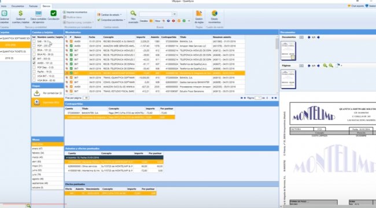Select month febrero (34)
Image resolution: width=376 pixels, height=208 pixels.
(x=47, y=153)
